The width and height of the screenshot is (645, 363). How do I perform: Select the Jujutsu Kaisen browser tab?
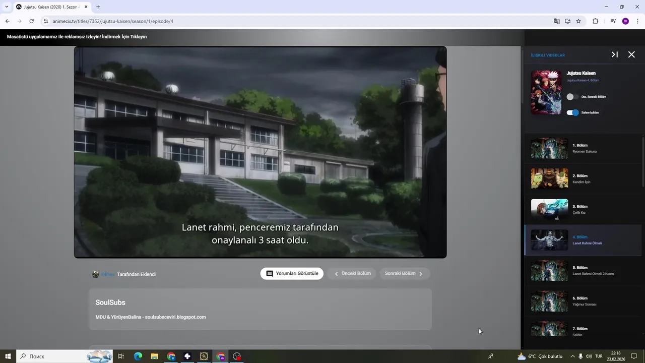tap(51, 7)
